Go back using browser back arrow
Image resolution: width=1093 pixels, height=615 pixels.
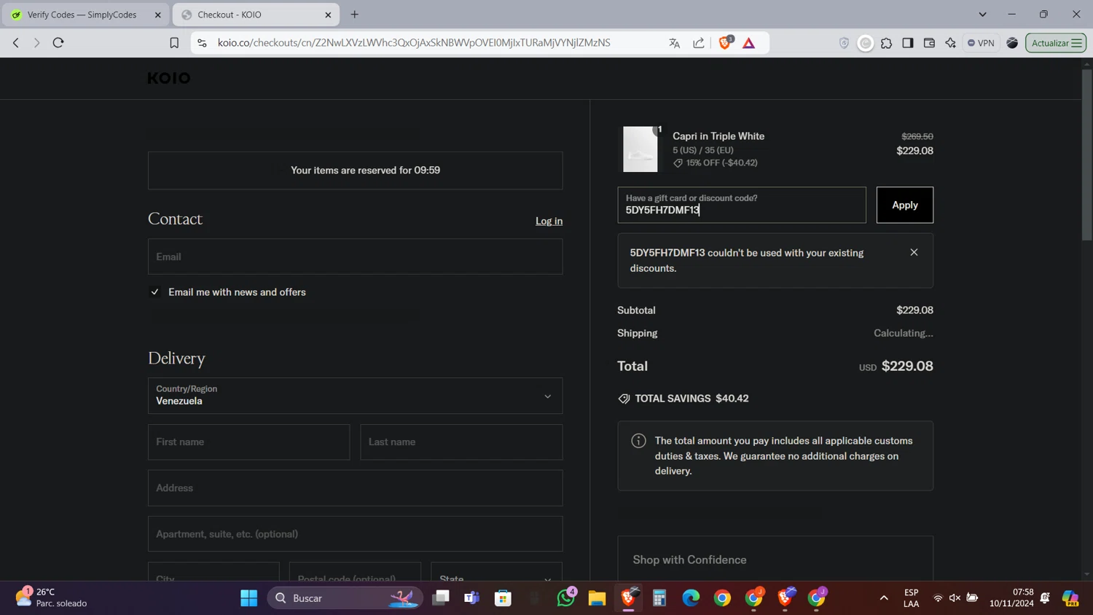(16, 43)
